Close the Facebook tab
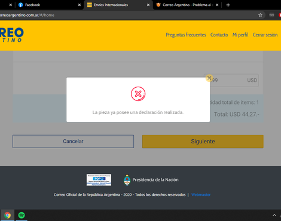 tap(80, 5)
